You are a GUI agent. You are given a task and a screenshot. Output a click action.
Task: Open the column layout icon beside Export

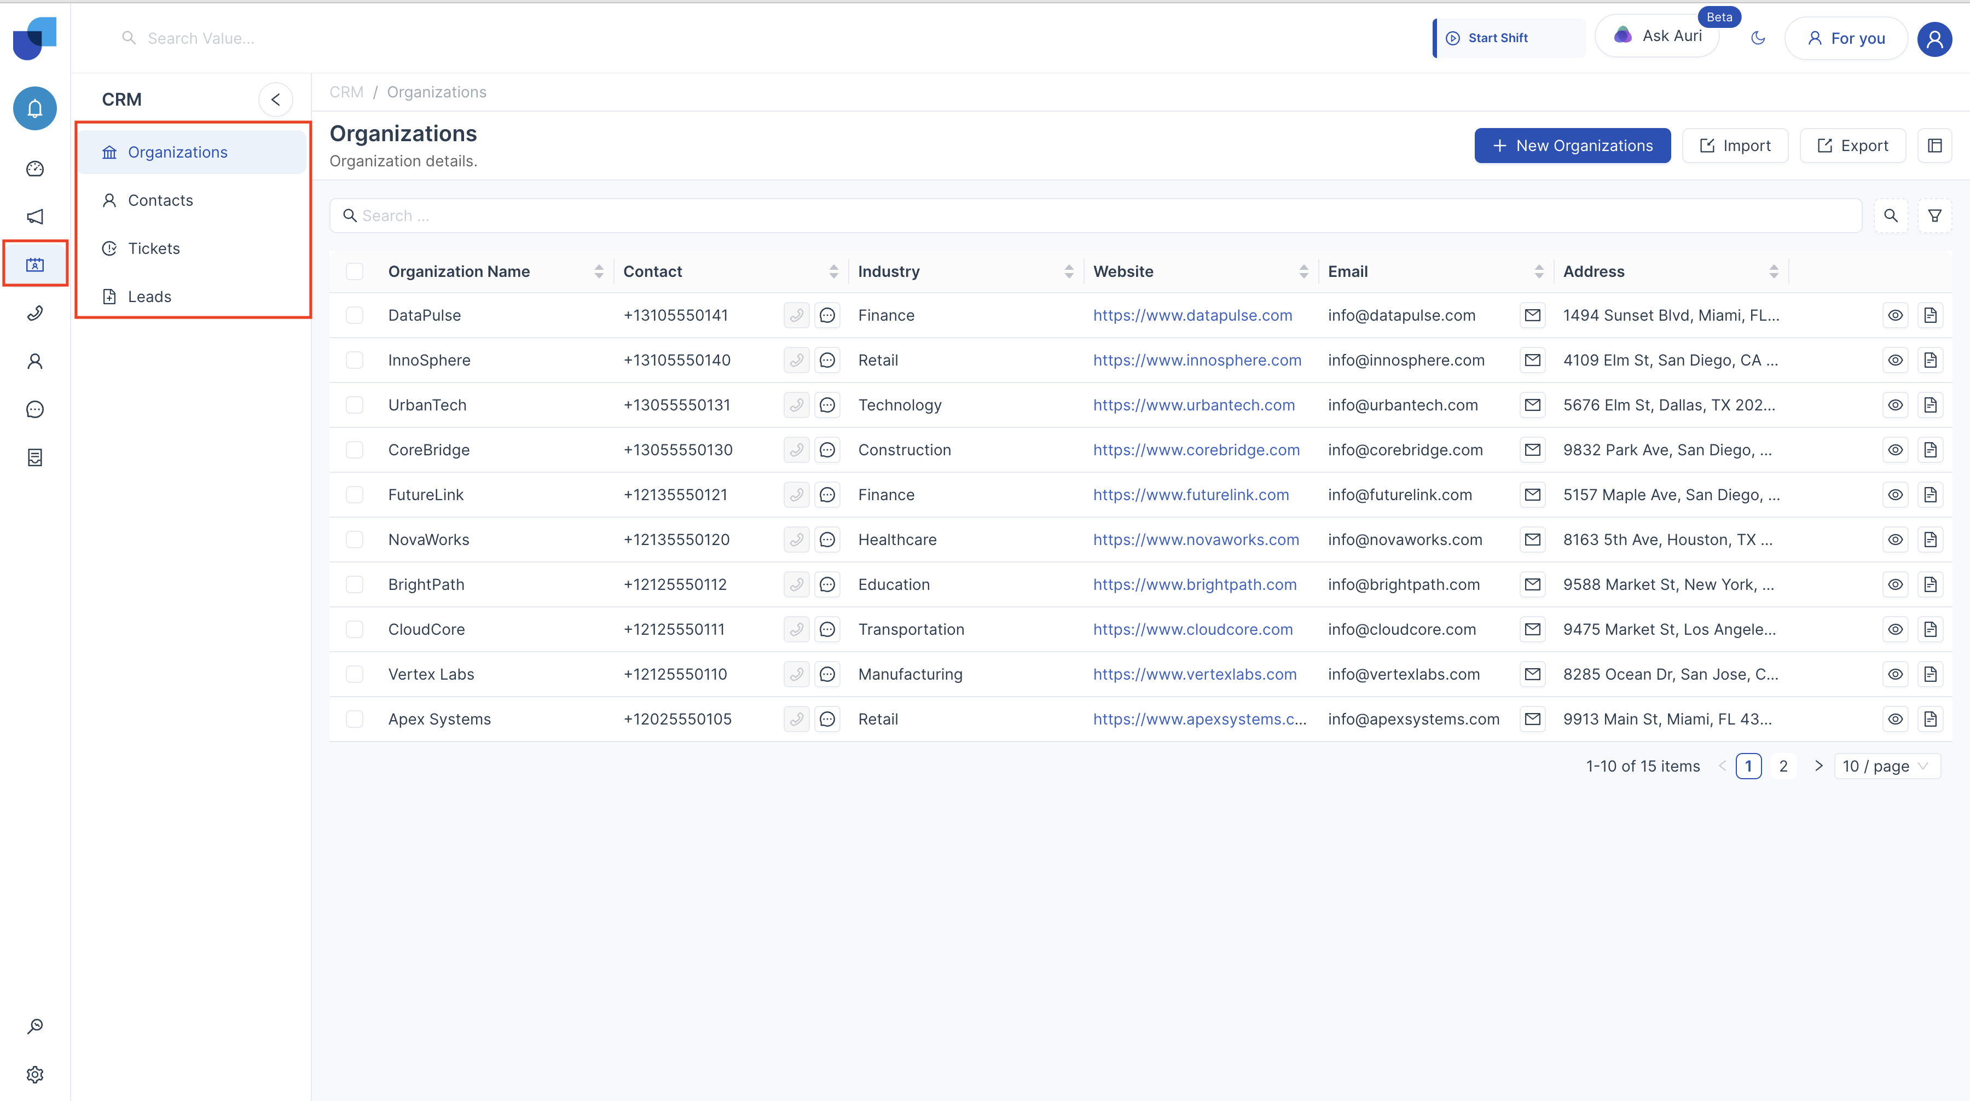pyautogui.click(x=1935, y=145)
